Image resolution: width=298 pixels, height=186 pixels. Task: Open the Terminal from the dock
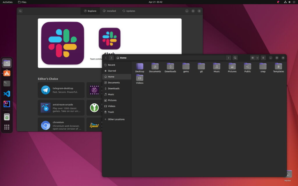coord(7,83)
